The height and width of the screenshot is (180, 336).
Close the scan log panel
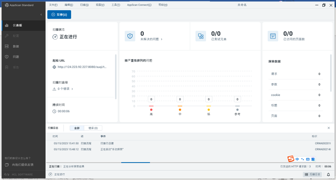click(x=329, y=128)
